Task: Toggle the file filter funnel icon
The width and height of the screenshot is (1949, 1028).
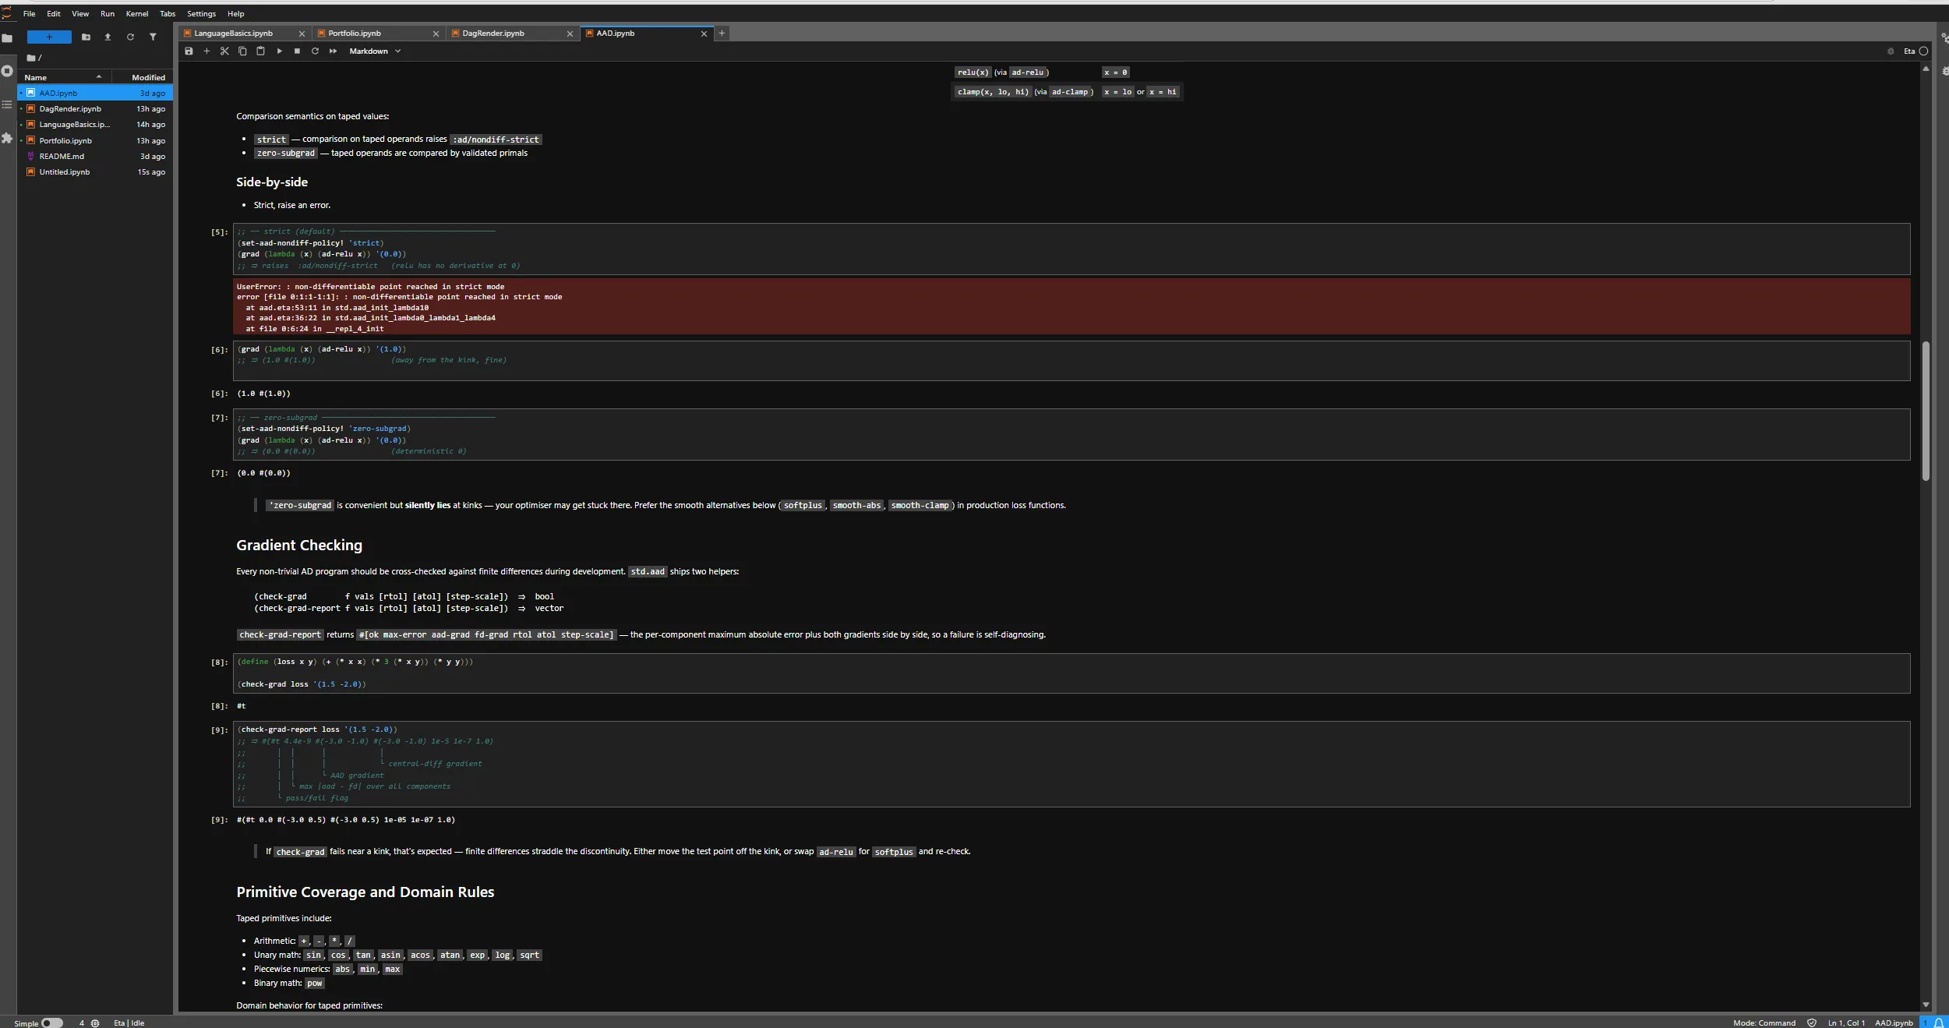Action: 153,37
